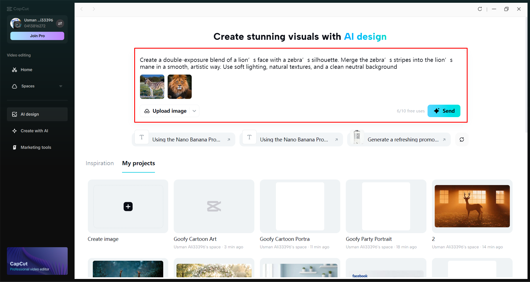Click the CapCut logo
The width and height of the screenshot is (530, 282).
(17, 9)
